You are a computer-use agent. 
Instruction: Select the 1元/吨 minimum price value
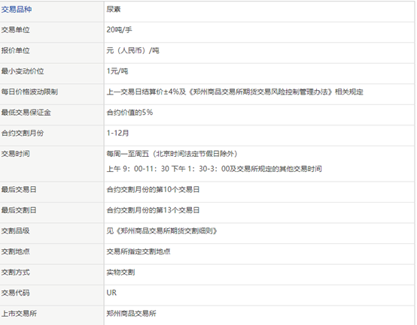coord(117,71)
